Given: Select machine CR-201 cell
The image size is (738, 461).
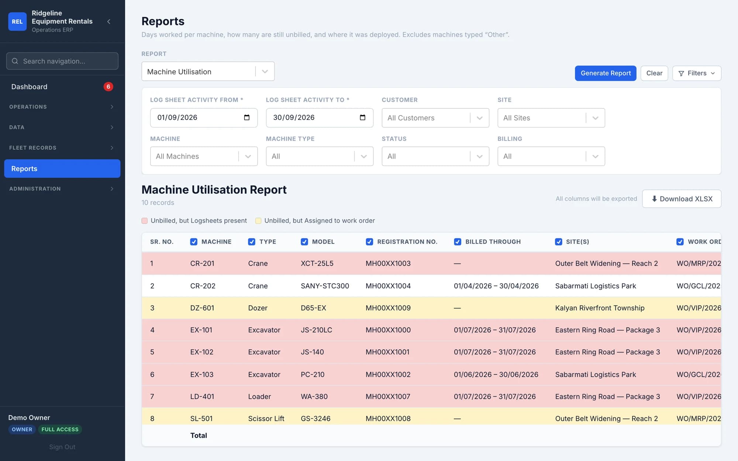Looking at the screenshot, I should click(202, 263).
